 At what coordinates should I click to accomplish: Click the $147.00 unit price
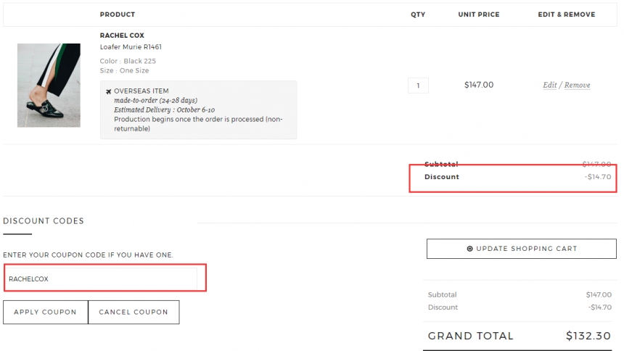pos(479,85)
